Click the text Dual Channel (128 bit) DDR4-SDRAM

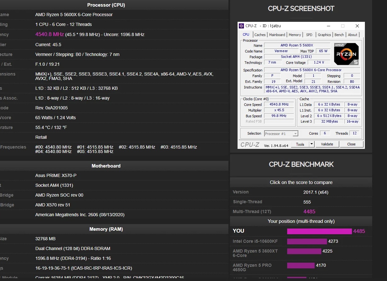click(73, 248)
